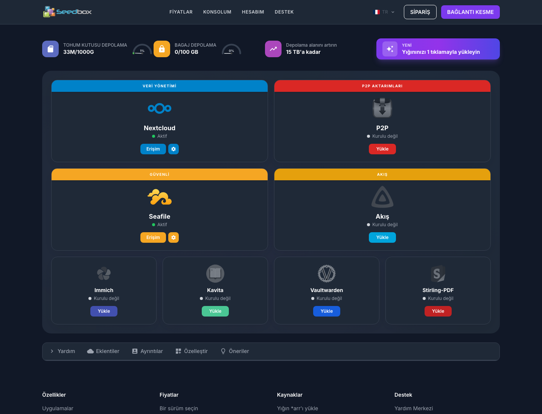Install Kavita with the Yükle button
The width and height of the screenshot is (542, 414).
tap(215, 311)
